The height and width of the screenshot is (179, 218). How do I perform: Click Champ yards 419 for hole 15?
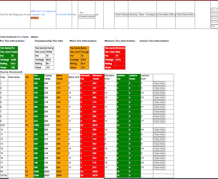click(46, 153)
